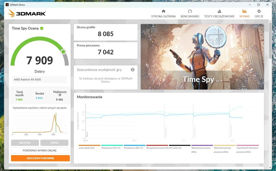Viewport: 276px width, 171px height.
Task: Click the 3DMark logo
Action: pyautogui.click(x=27, y=13)
